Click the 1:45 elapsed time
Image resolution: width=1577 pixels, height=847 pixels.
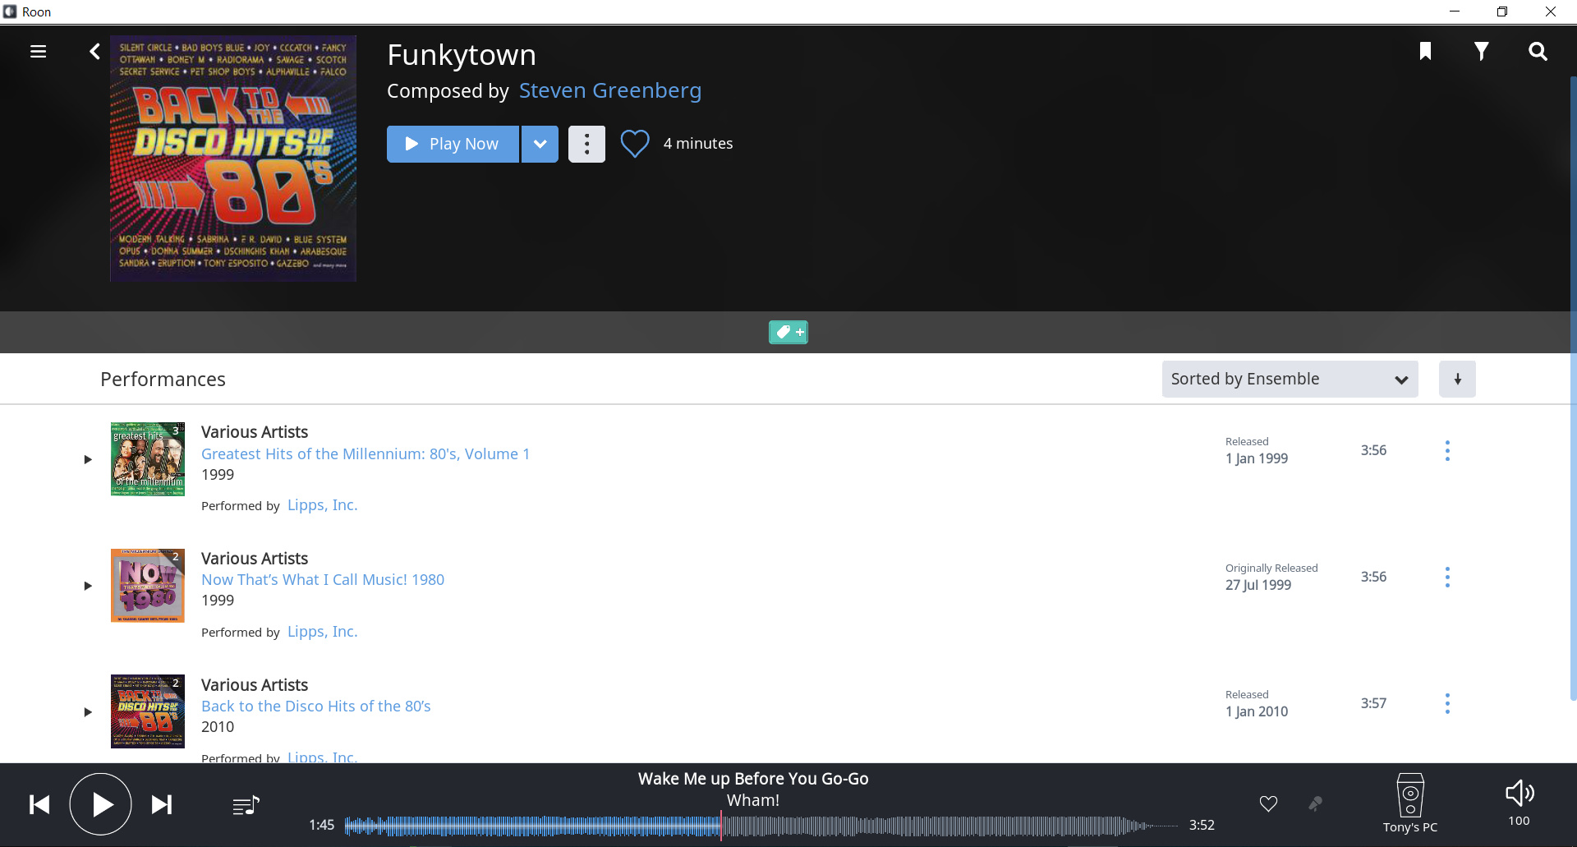(x=321, y=825)
